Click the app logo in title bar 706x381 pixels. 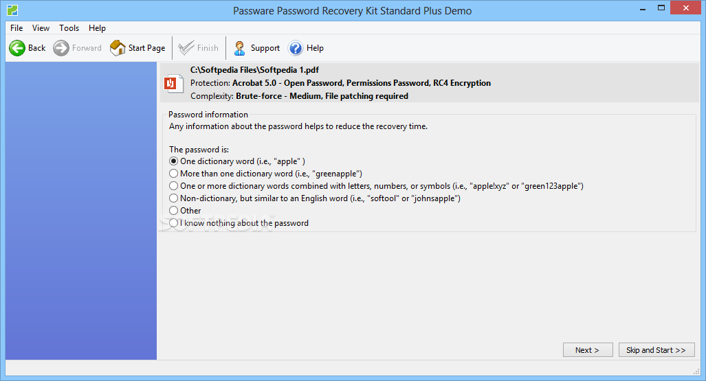coord(12,10)
